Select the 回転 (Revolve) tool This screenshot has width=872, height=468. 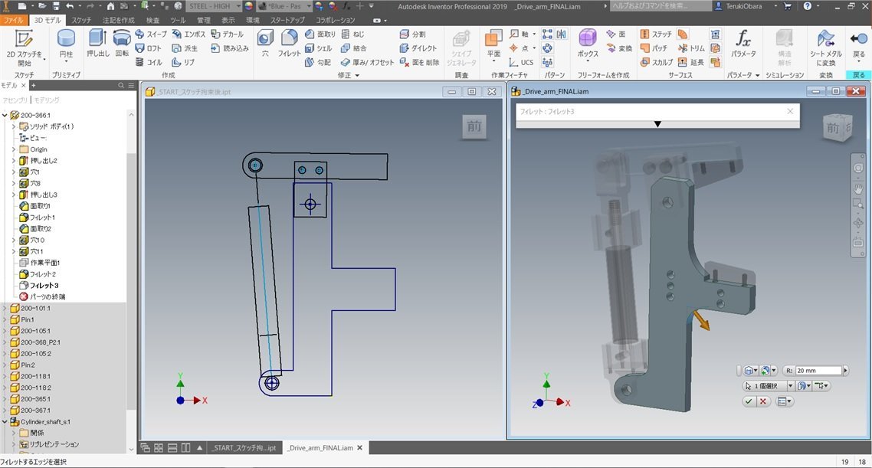(x=122, y=44)
